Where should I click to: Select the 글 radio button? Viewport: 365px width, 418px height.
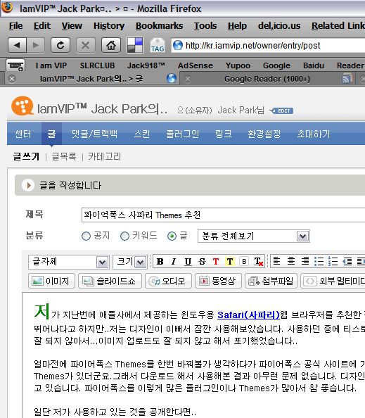172,236
